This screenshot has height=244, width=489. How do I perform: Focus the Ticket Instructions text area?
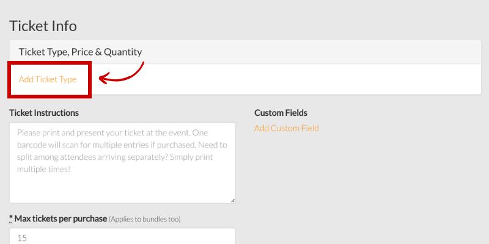pyautogui.click(x=122, y=163)
